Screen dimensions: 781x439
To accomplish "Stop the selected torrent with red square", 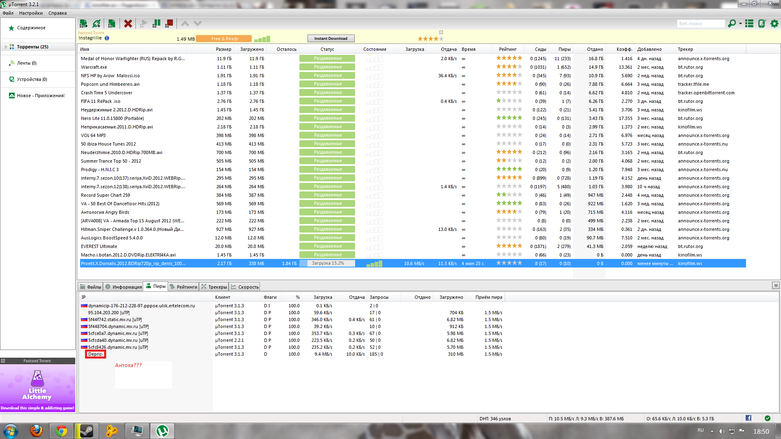I will [x=170, y=24].
